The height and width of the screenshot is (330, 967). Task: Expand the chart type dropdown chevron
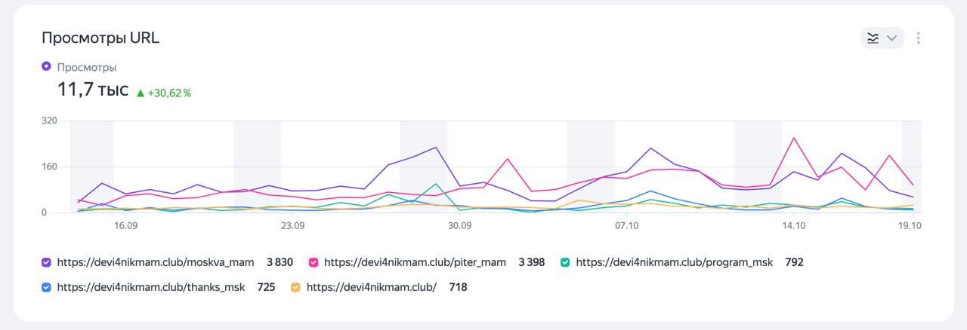coord(891,38)
